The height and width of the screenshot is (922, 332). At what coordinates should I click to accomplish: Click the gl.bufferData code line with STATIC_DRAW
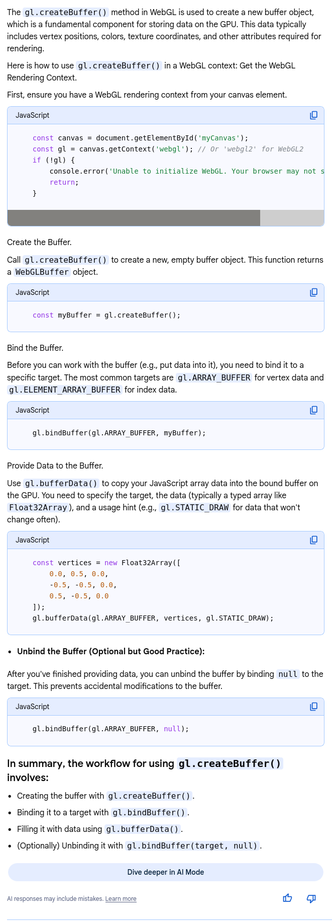(153, 618)
